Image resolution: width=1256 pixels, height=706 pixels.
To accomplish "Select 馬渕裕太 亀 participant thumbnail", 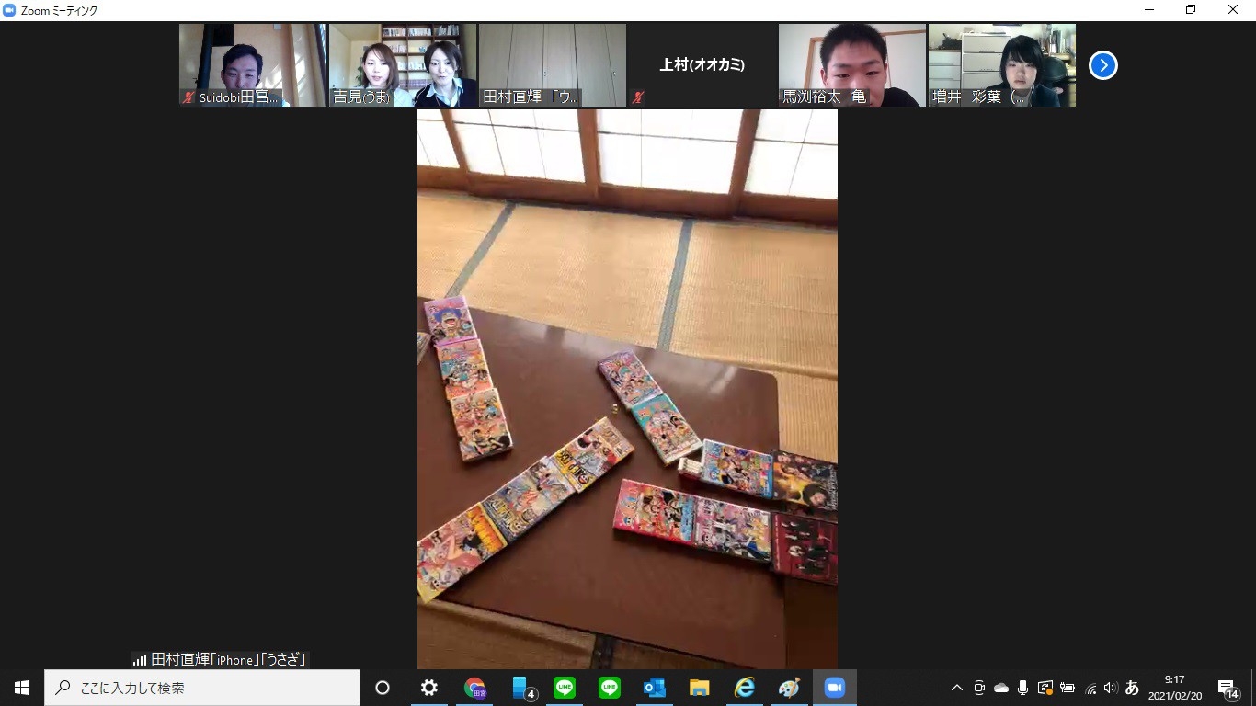I will pyautogui.click(x=852, y=65).
